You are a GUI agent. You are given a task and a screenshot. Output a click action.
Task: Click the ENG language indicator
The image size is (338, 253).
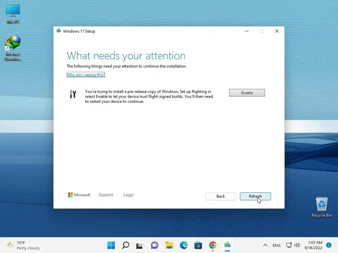point(276,245)
